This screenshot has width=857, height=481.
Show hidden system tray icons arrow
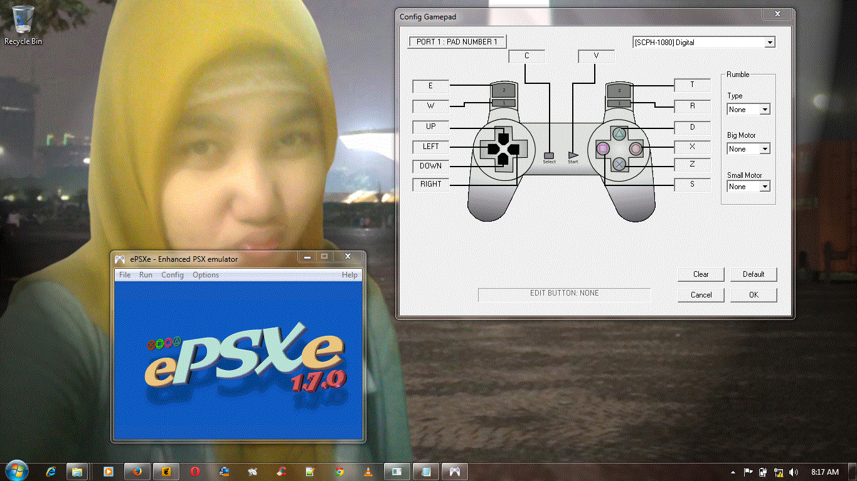(733, 472)
